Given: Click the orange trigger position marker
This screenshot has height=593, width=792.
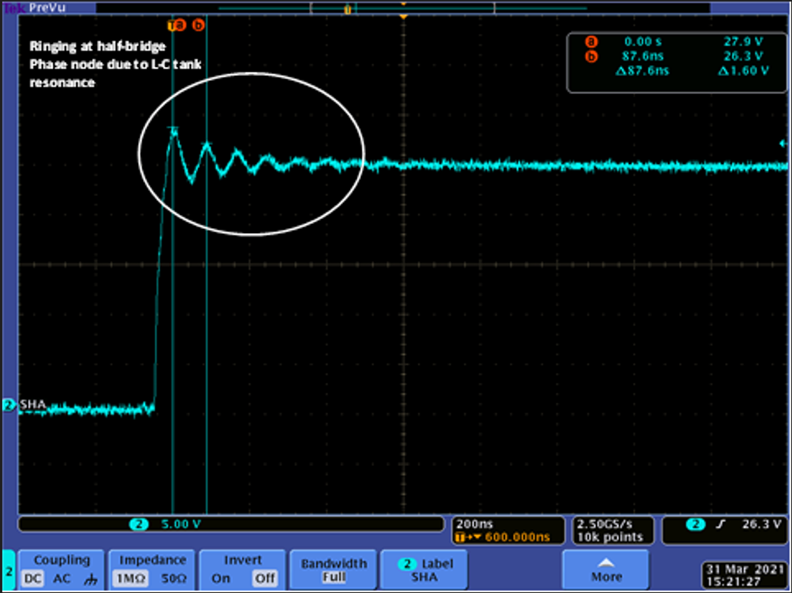Looking at the screenshot, I should (x=403, y=14).
